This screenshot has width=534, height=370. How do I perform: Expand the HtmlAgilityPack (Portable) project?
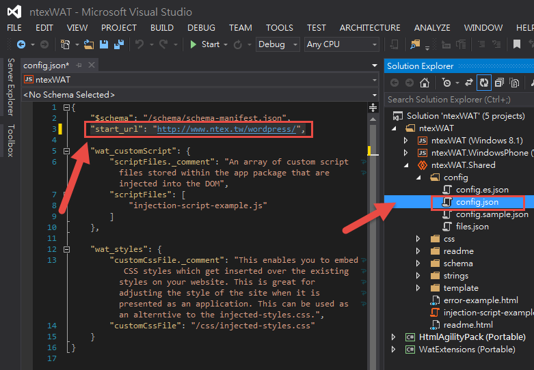coord(393,337)
